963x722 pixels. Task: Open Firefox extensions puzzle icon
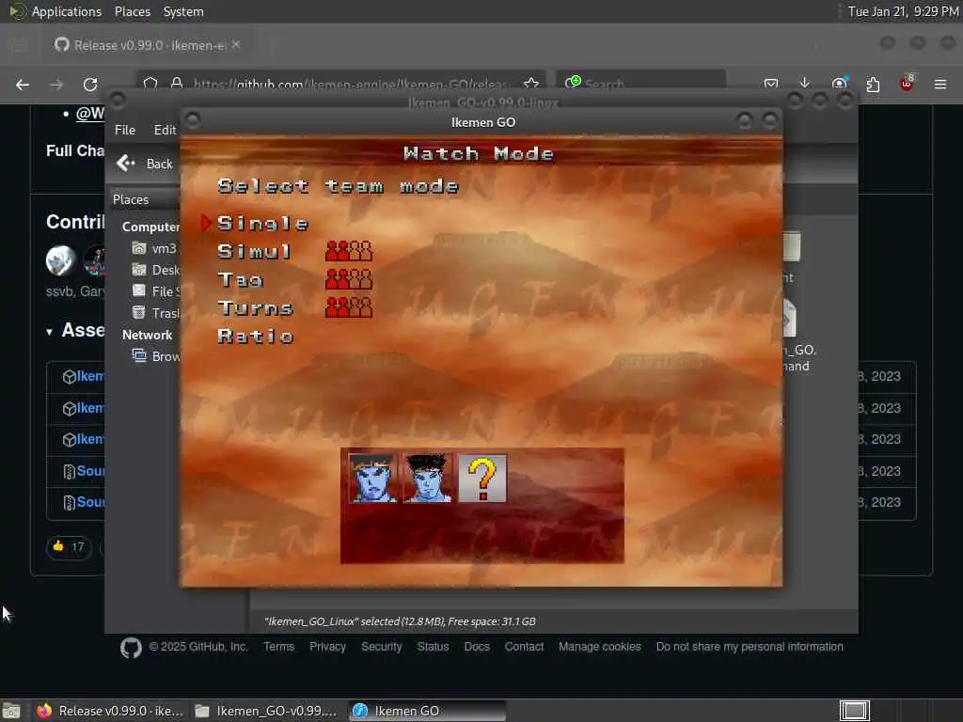click(873, 85)
